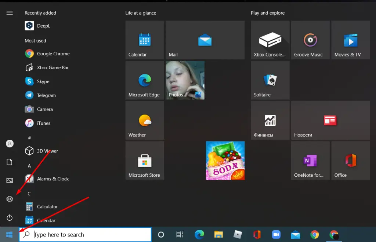376x242 pixels.
Task: Open Pictures from the Start sidebar
Action: click(x=10, y=180)
